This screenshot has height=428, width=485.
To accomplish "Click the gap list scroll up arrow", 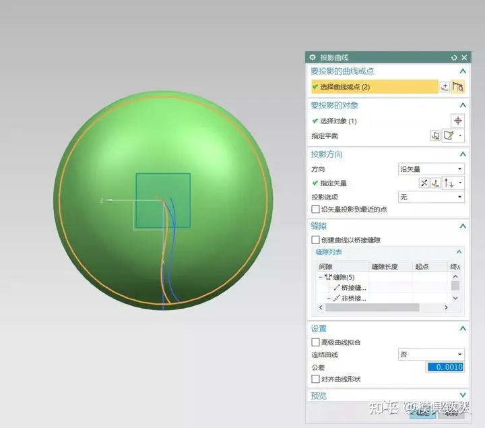I will (455, 276).
